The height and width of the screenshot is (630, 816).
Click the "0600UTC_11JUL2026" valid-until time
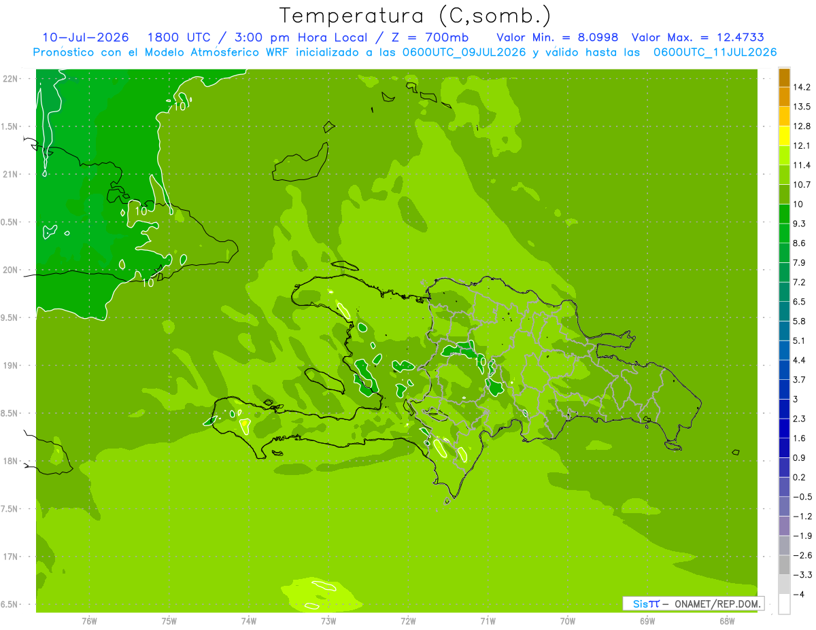click(715, 52)
